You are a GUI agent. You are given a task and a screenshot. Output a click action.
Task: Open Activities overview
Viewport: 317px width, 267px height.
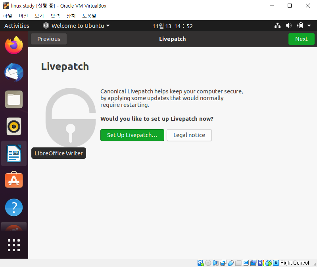(17, 26)
